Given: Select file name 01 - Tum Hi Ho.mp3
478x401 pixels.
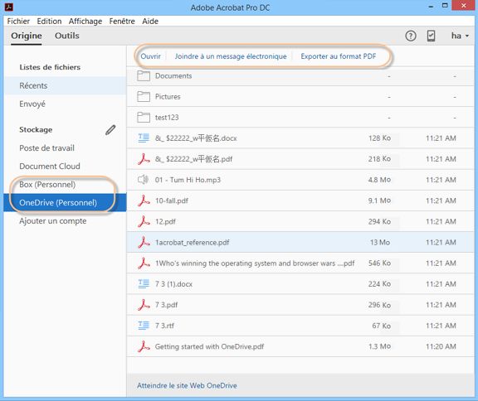Looking at the screenshot, I should 188,180.
